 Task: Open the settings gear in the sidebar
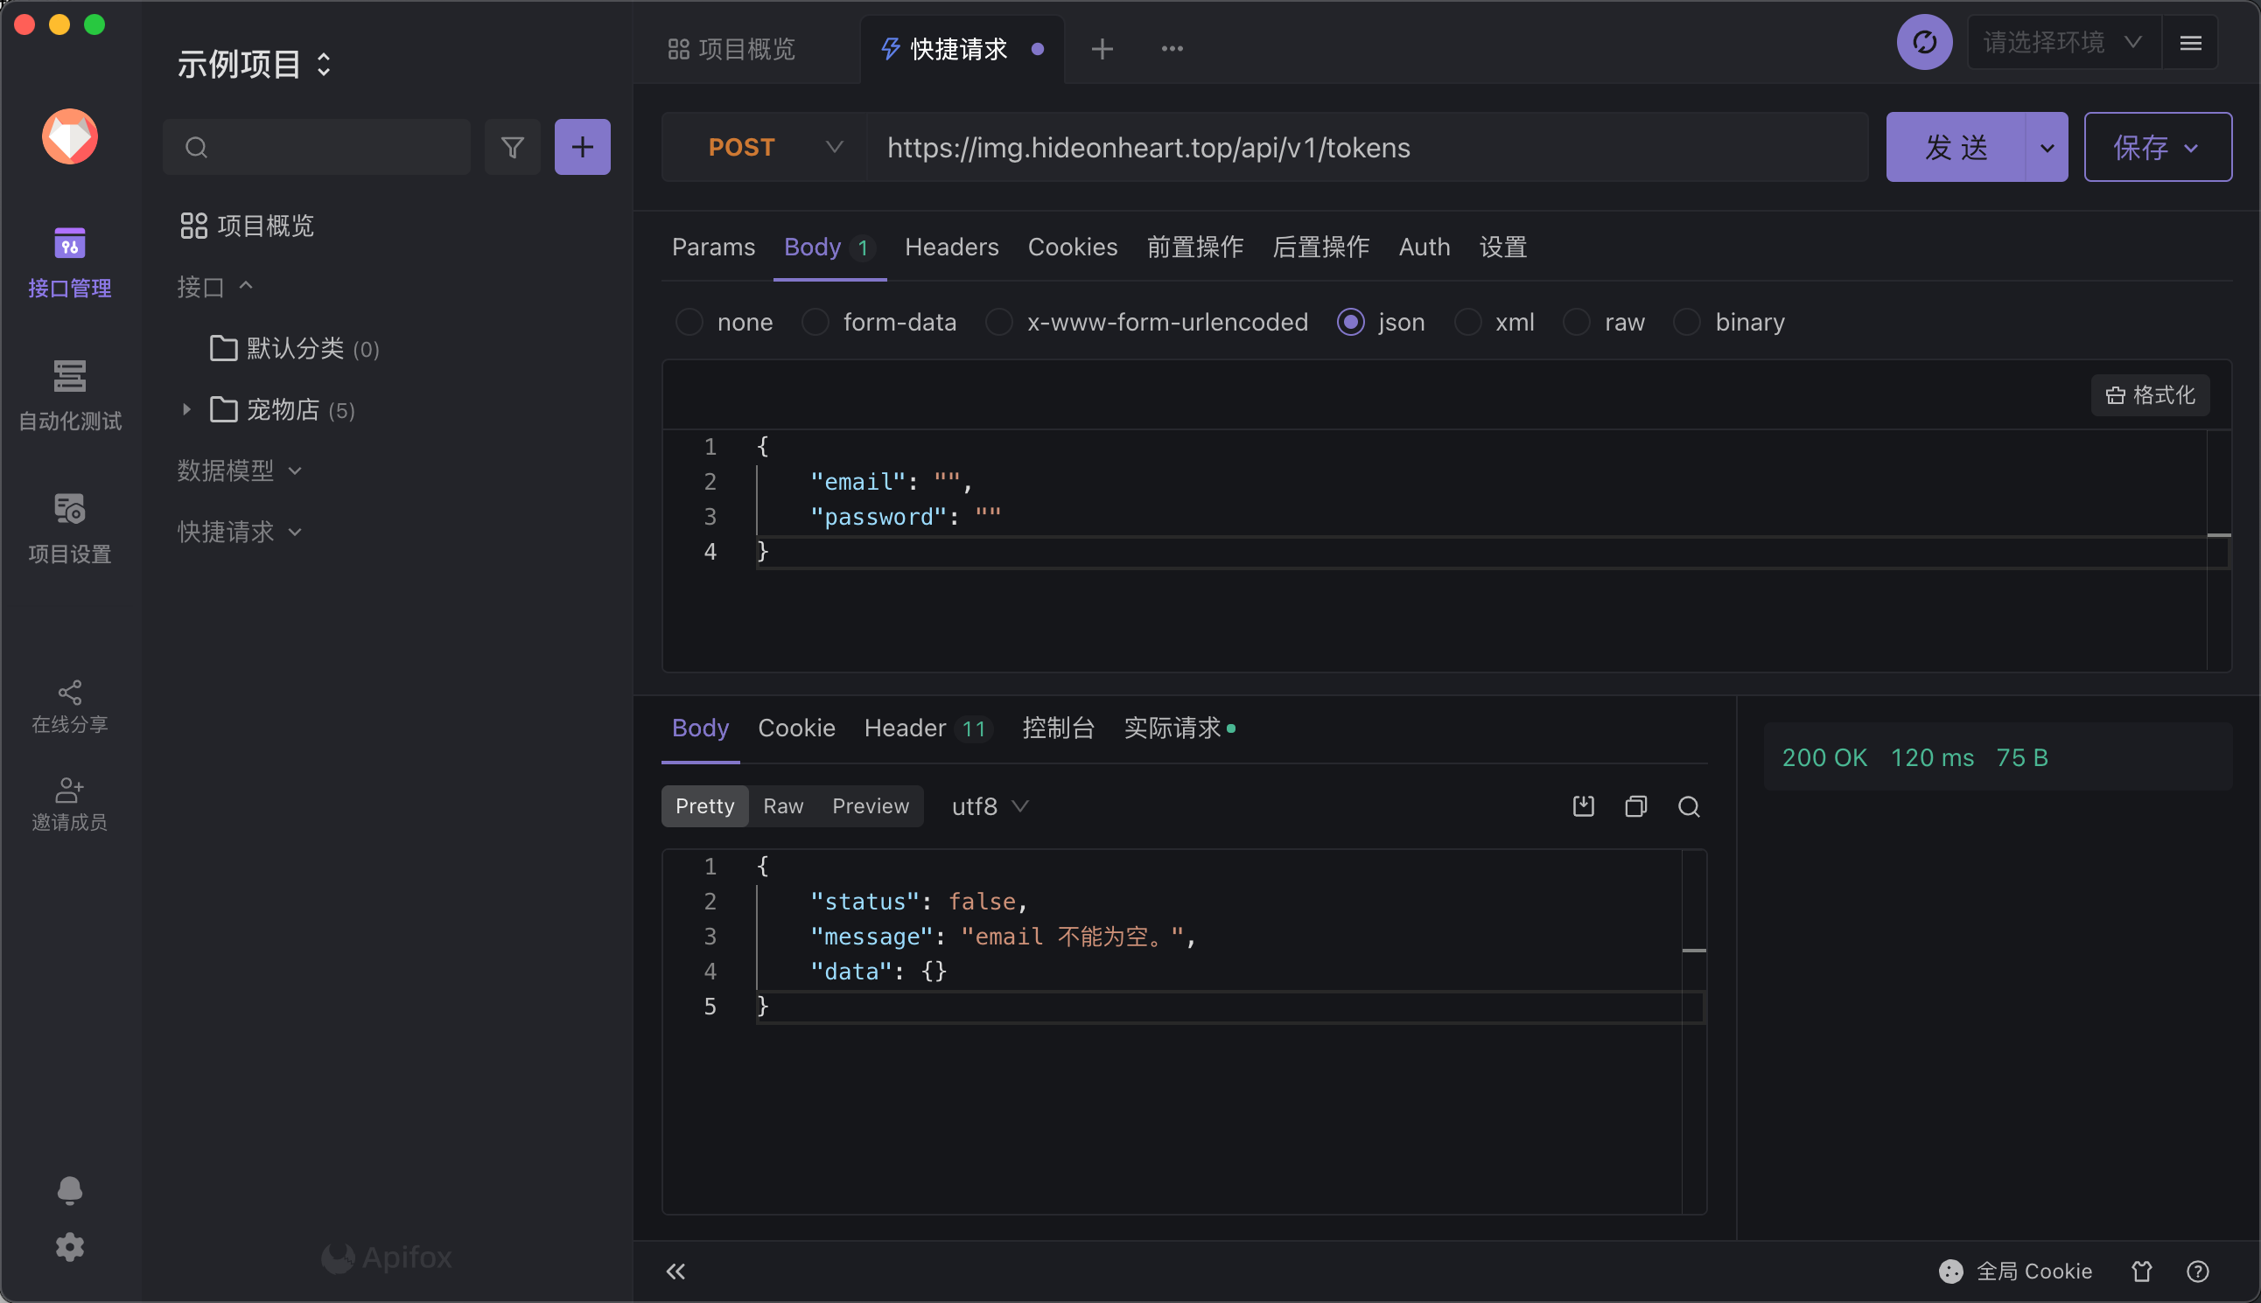point(70,1247)
